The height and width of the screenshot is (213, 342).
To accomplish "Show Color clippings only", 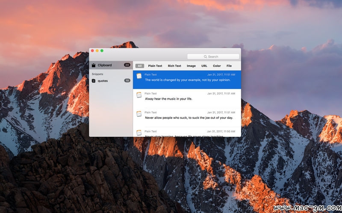I will point(217,66).
